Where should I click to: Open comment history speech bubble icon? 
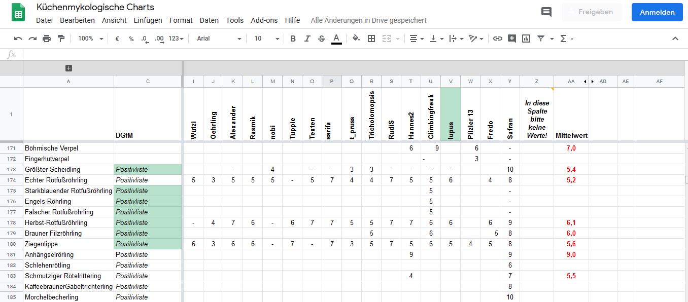(546, 12)
